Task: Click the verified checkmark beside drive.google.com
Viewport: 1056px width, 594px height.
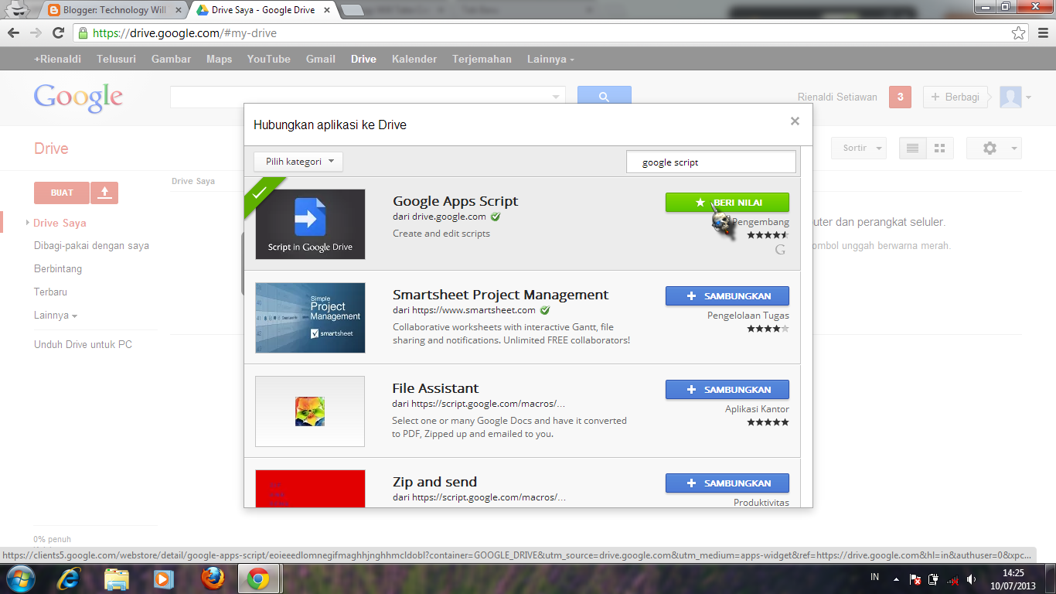Action: 496,217
